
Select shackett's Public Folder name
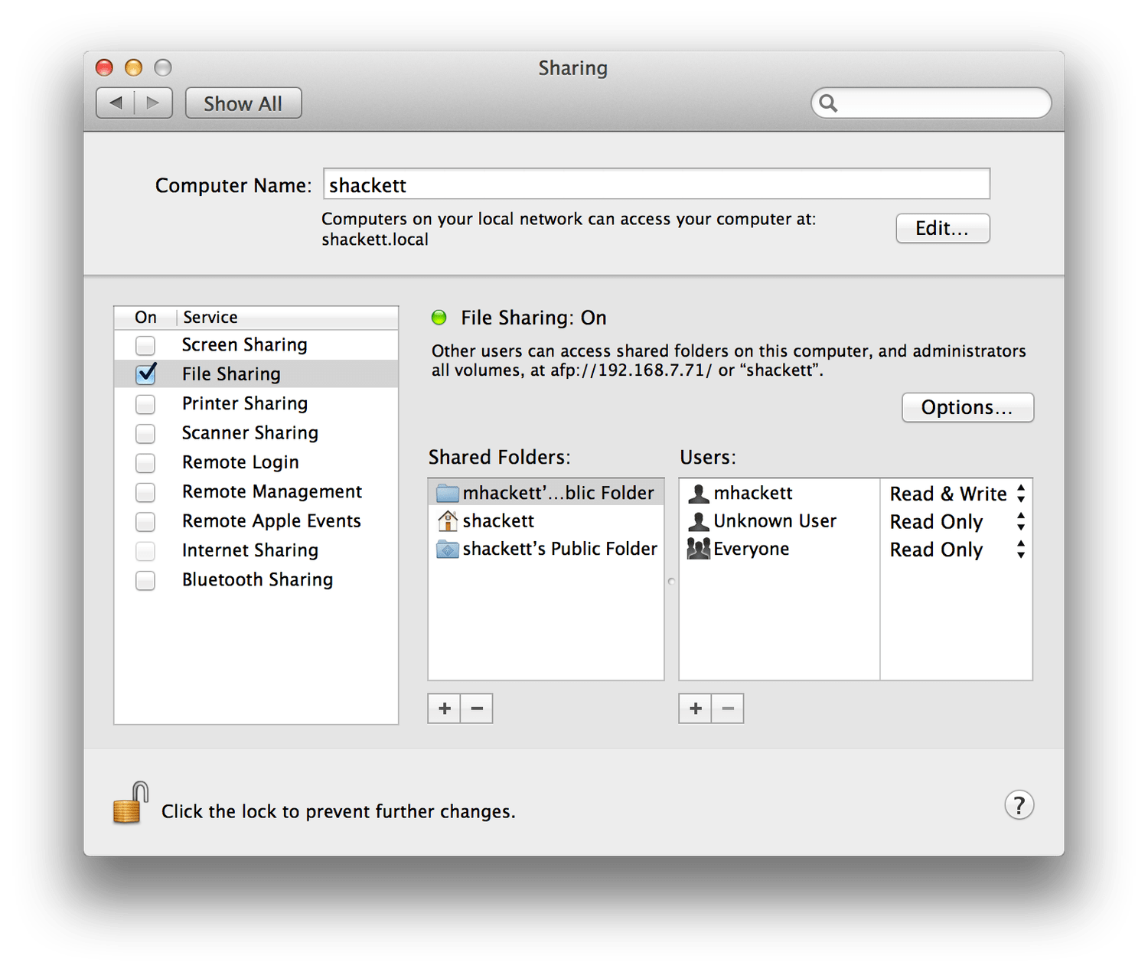(x=560, y=549)
